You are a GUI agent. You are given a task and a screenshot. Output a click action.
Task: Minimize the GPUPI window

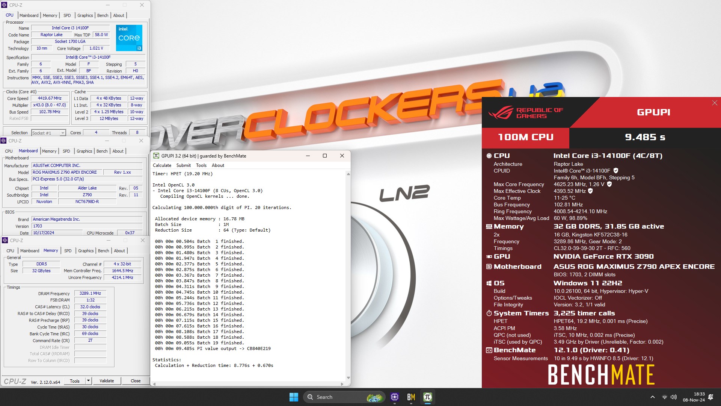pyautogui.click(x=308, y=156)
